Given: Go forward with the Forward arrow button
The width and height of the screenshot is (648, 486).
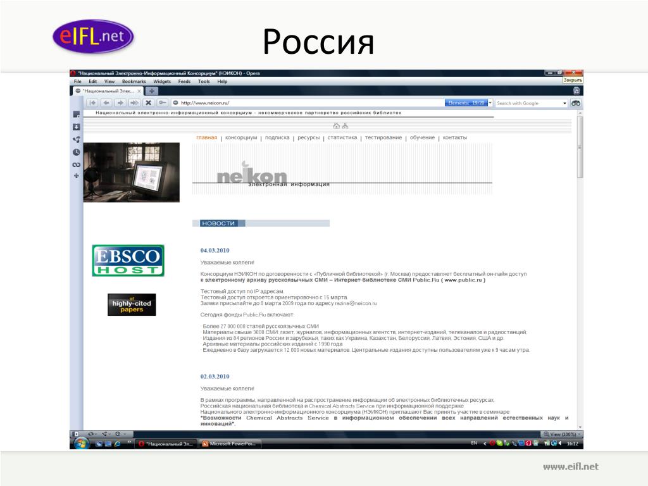Looking at the screenshot, I should tap(120, 103).
